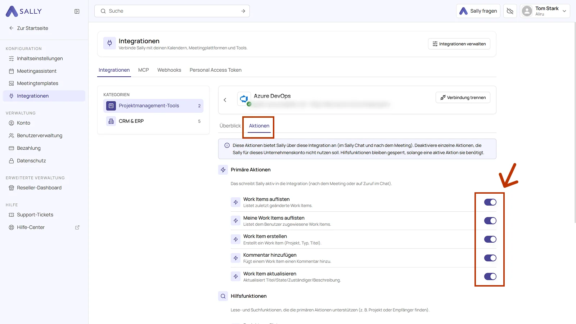The height and width of the screenshot is (324, 576).
Task: Switch to the Überblick tab
Action: tap(230, 126)
